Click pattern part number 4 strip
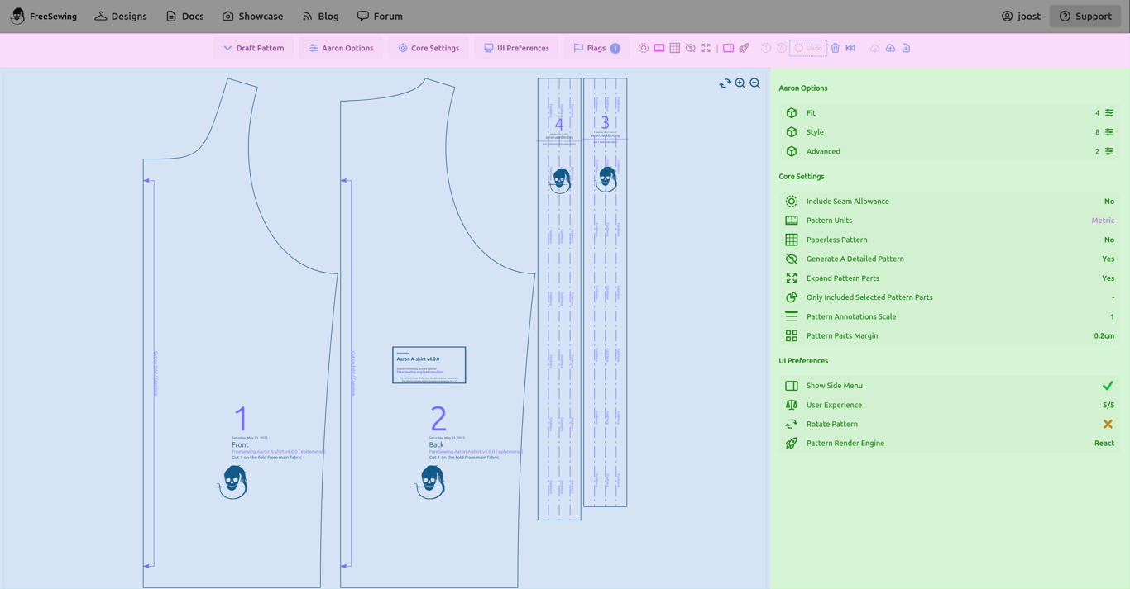Screen dimensions: 1130x589 559,299
